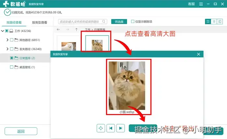Switch to detail preview pane view

(220, 22)
